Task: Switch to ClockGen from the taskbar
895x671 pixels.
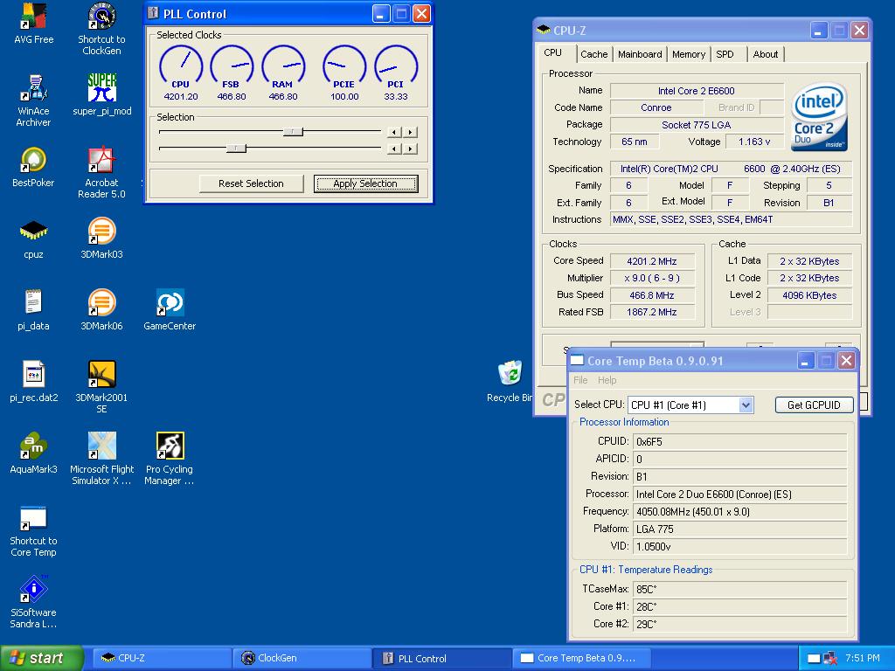Action: [302, 658]
